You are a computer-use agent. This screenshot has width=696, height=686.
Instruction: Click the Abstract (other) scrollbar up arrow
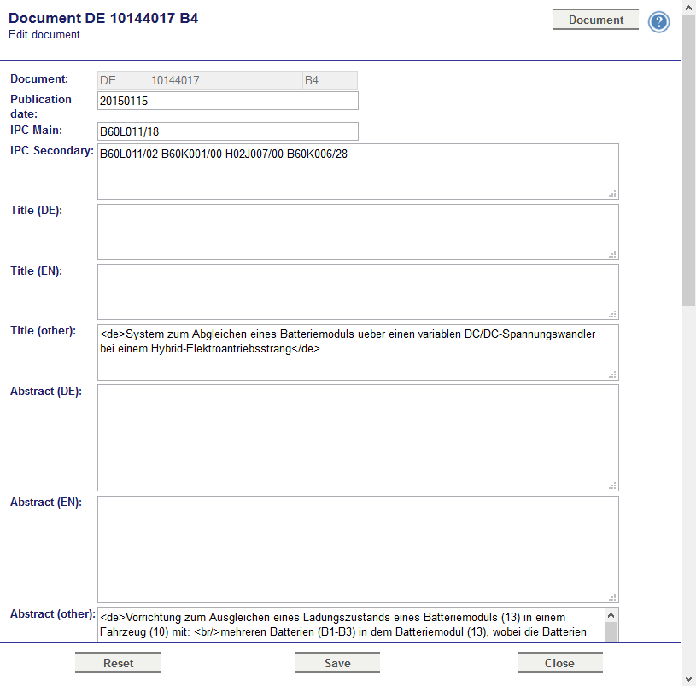[x=611, y=615]
